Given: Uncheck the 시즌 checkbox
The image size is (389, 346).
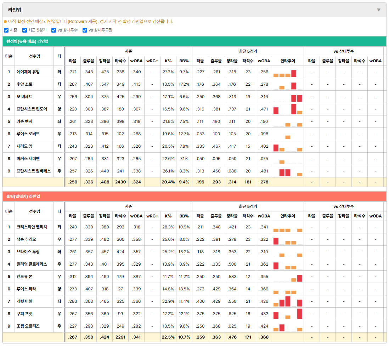Looking at the screenshot, I should pos(6,30).
